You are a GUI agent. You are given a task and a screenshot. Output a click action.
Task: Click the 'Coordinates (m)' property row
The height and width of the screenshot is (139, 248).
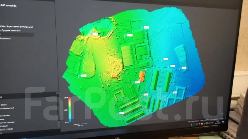point(7,108)
